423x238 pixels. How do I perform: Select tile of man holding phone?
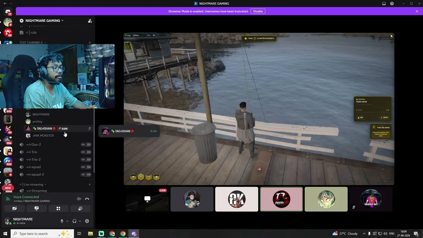tap(192, 199)
